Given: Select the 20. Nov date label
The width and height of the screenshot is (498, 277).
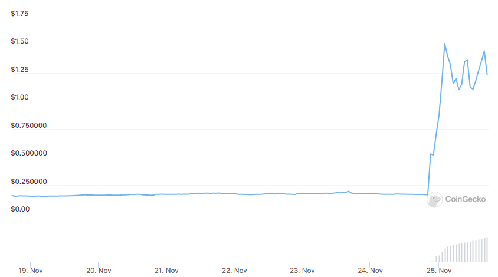Looking at the screenshot, I should point(99,271).
